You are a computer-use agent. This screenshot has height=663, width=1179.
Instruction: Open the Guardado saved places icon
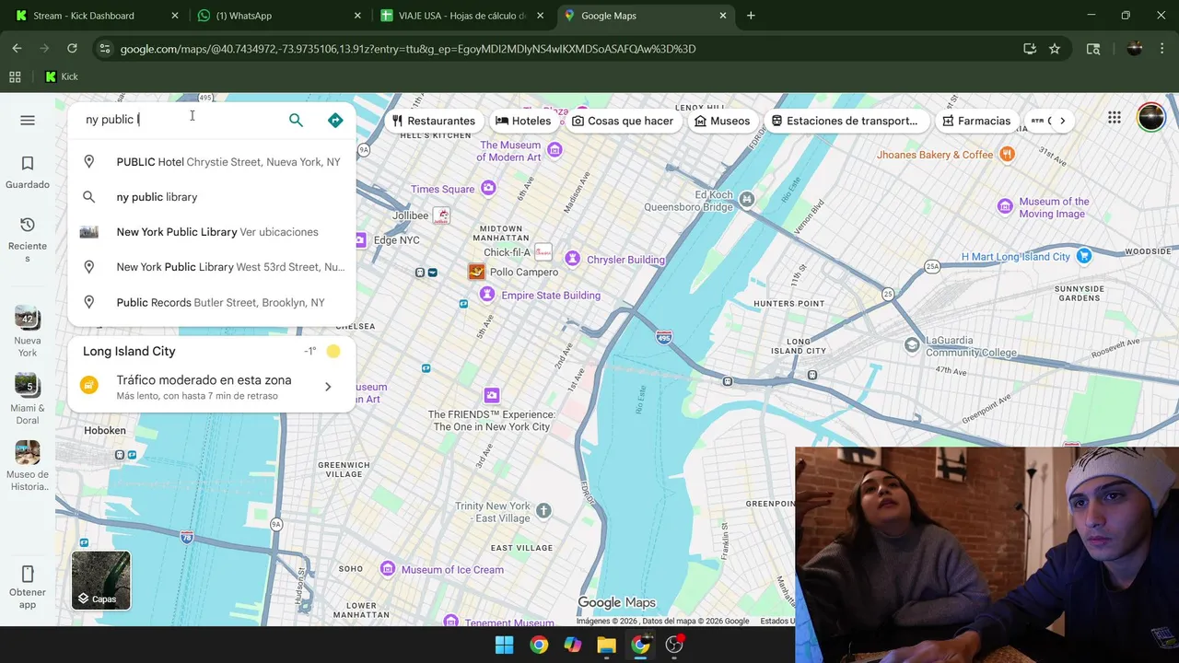click(28, 164)
